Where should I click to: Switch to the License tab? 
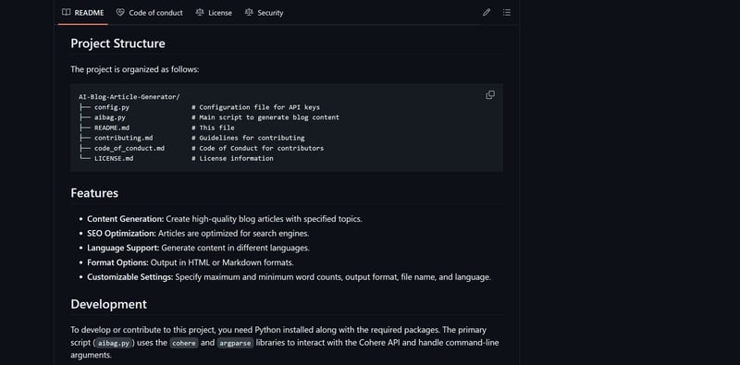tap(214, 13)
